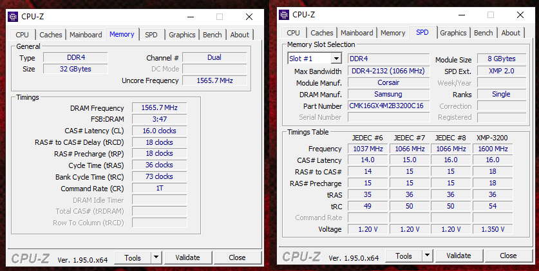Select SPD tab in right window
The image size is (539, 271).
[422, 32]
